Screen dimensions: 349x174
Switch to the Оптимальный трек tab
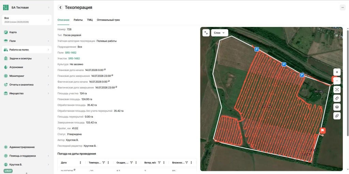click(x=108, y=20)
